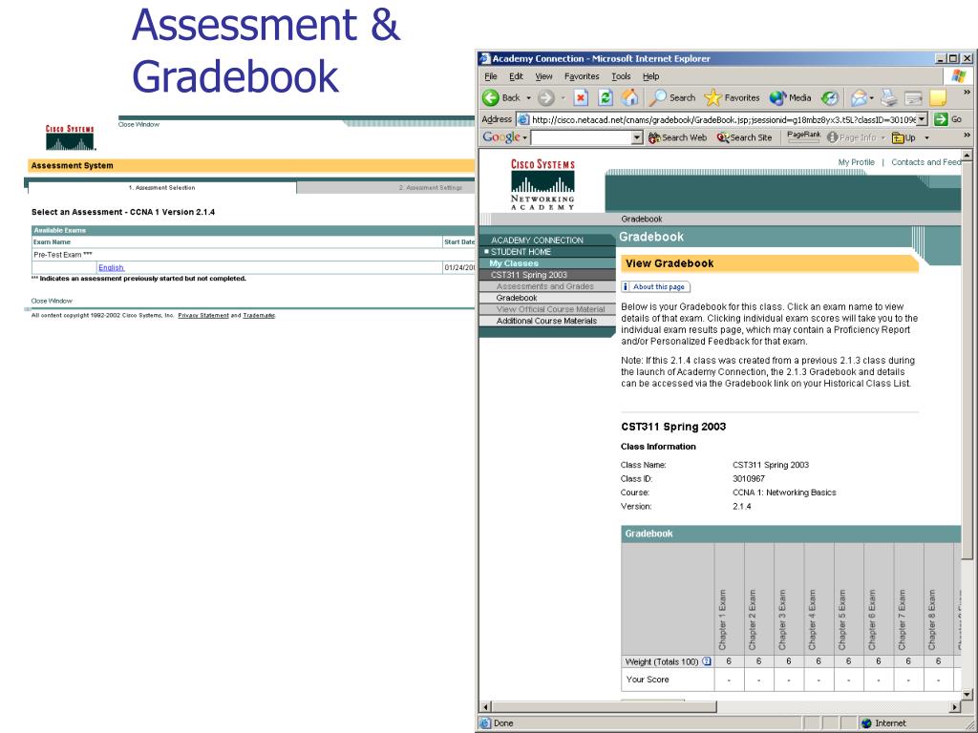Viewport: 978px width, 733px height.
Task: Click Search Web on the Google toolbar
Action: pyautogui.click(x=677, y=137)
